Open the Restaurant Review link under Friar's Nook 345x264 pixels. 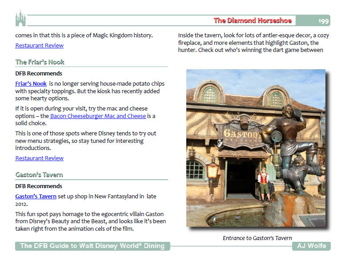point(39,158)
